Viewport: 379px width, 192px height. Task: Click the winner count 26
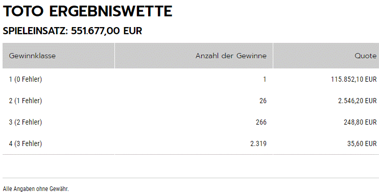pos(263,101)
